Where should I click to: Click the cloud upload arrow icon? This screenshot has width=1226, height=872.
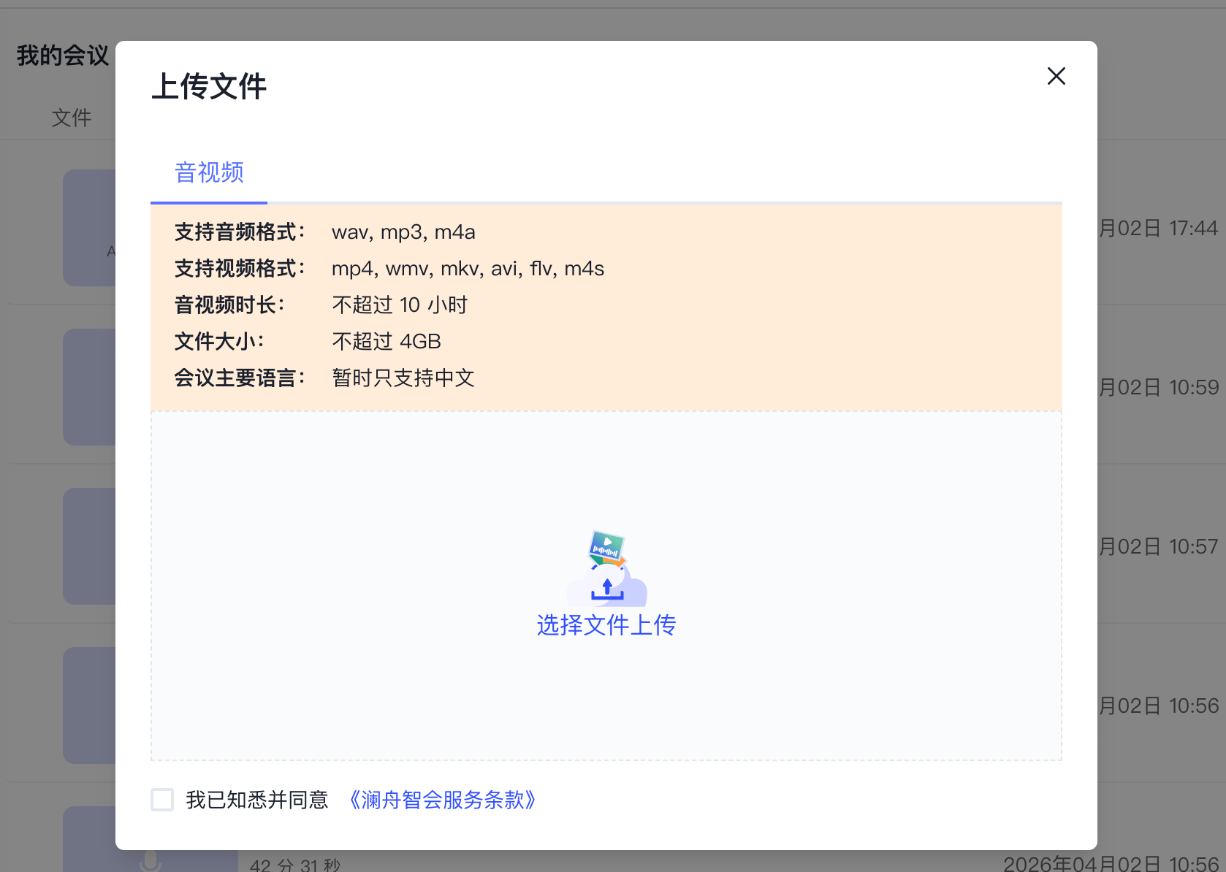coord(607,589)
